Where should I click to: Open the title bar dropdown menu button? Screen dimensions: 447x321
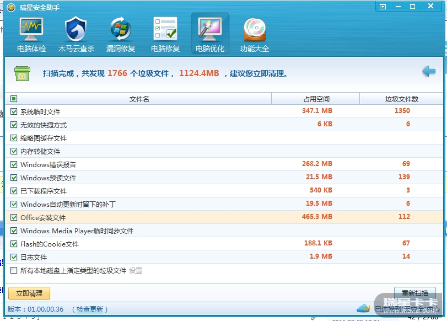383,7
